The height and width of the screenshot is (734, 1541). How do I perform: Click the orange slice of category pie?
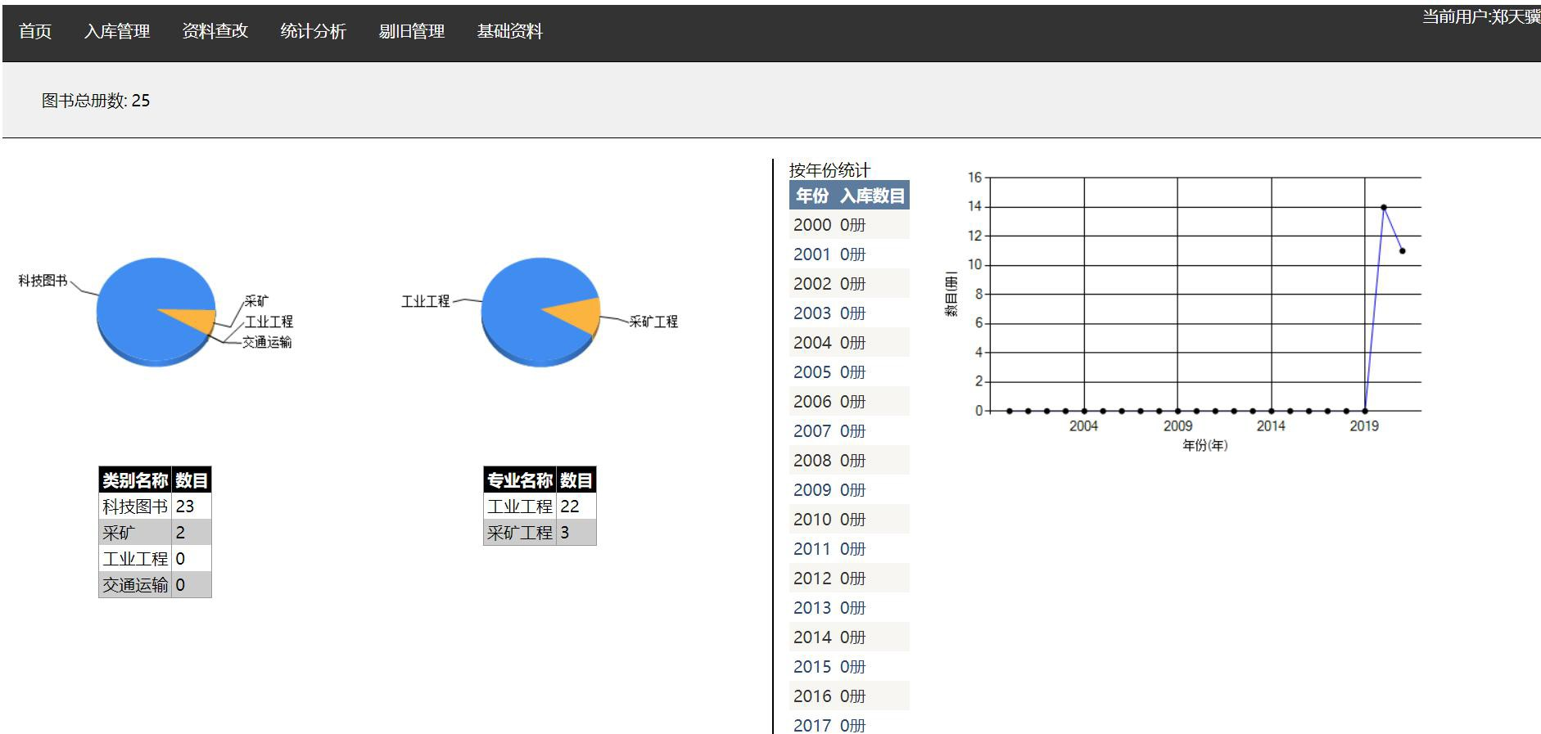tap(197, 319)
